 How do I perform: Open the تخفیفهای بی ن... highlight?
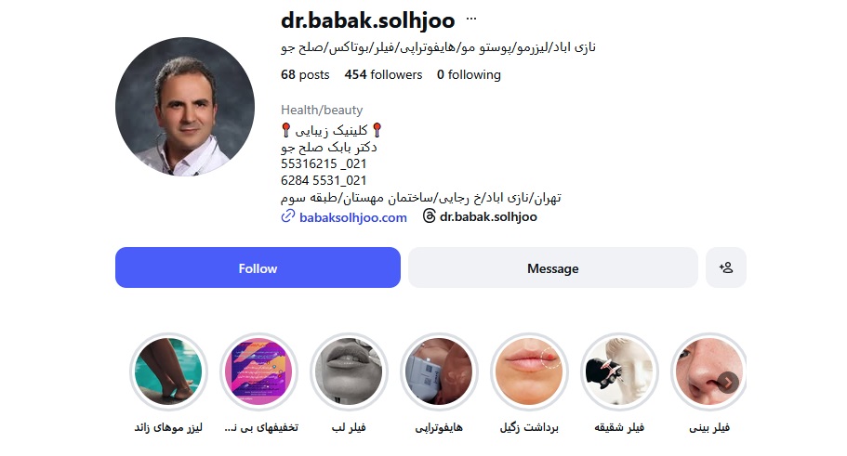(258, 371)
